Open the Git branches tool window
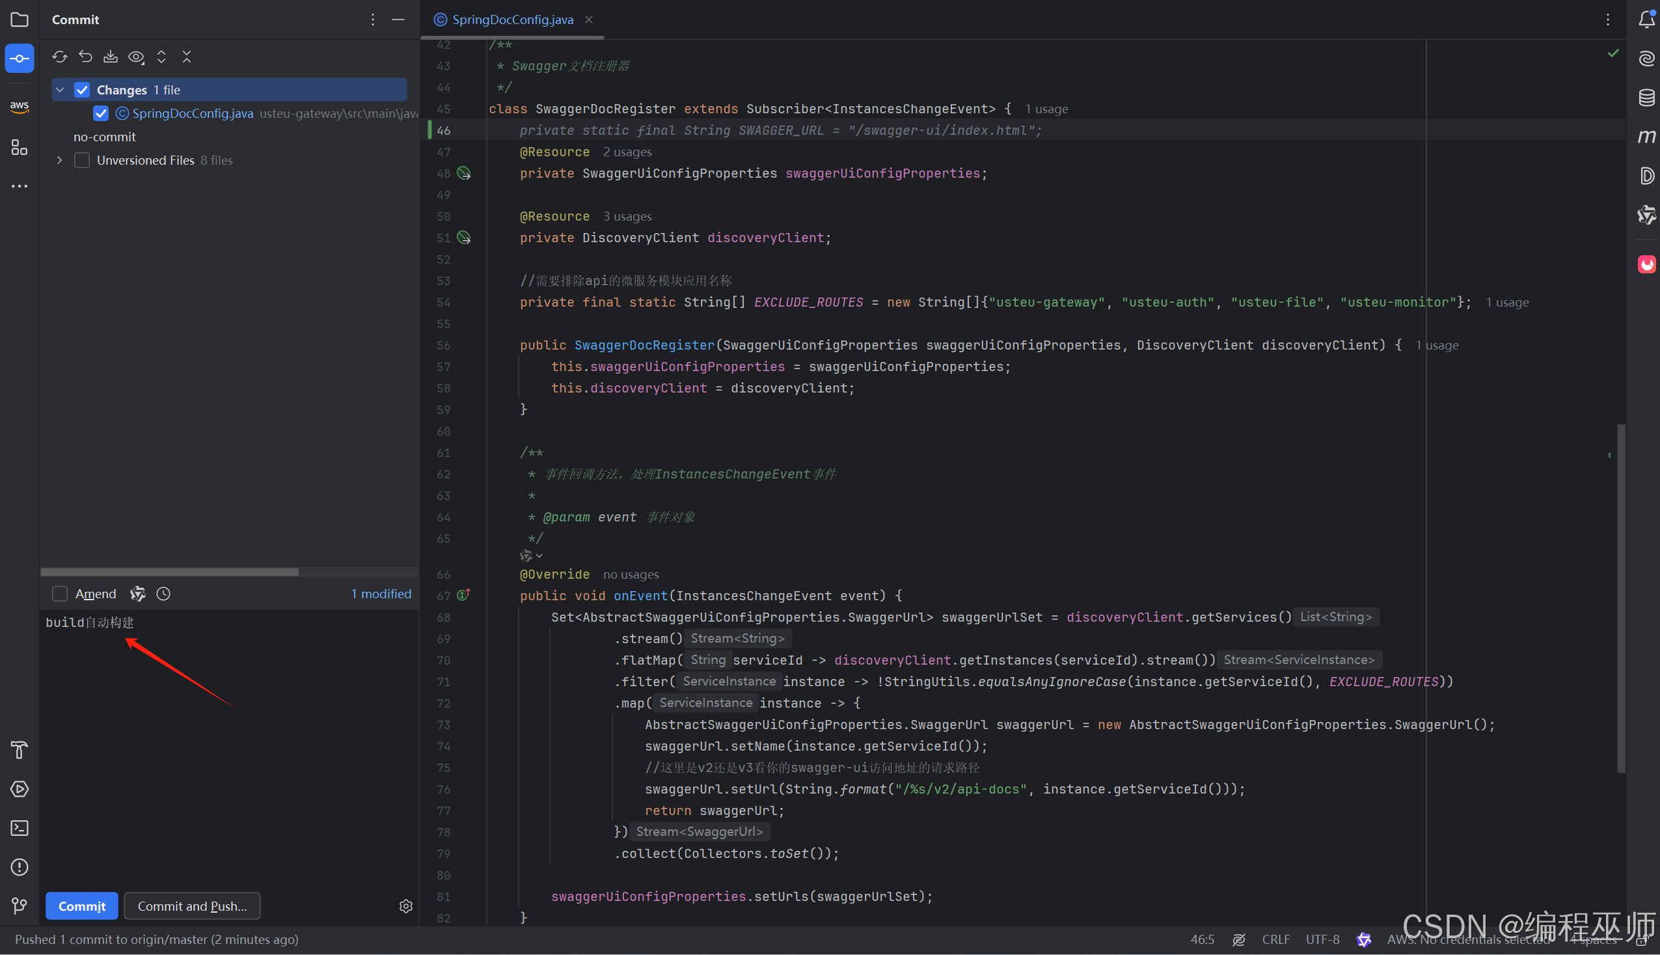 tap(20, 906)
